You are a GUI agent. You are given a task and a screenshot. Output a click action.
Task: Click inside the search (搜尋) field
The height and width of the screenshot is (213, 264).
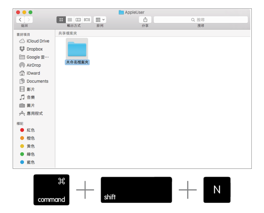201,20
